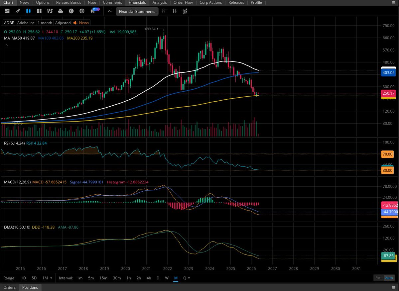The image size is (399, 291).
Task: Open the 1M range dropdown arrow
Action: tap(51, 278)
